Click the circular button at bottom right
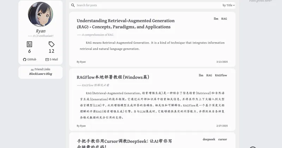Viewport: 282px width, 148px height. coord(252,147)
